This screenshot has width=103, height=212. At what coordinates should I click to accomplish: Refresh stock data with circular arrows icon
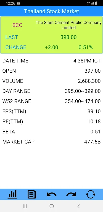[x=91, y=194]
